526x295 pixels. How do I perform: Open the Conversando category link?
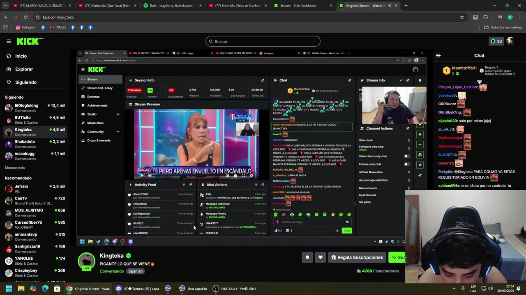[x=111, y=271]
